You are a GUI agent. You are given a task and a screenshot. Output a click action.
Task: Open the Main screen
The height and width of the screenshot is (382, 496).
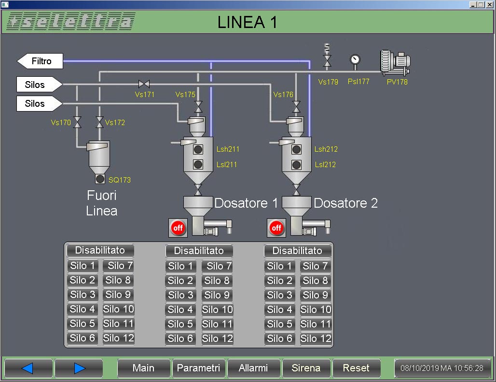(x=144, y=368)
